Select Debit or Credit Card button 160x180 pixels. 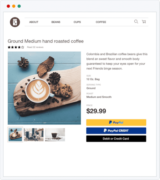(116, 139)
